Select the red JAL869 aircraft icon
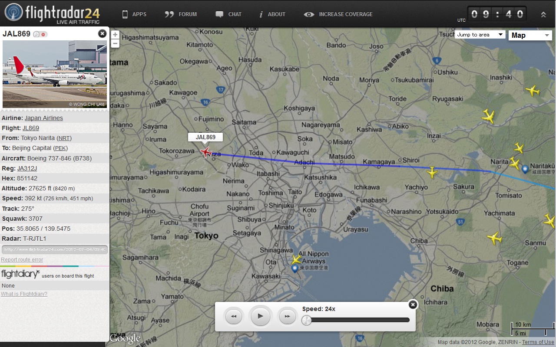Image resolution: width=556 pixels, height=347 pixels. 205,152
